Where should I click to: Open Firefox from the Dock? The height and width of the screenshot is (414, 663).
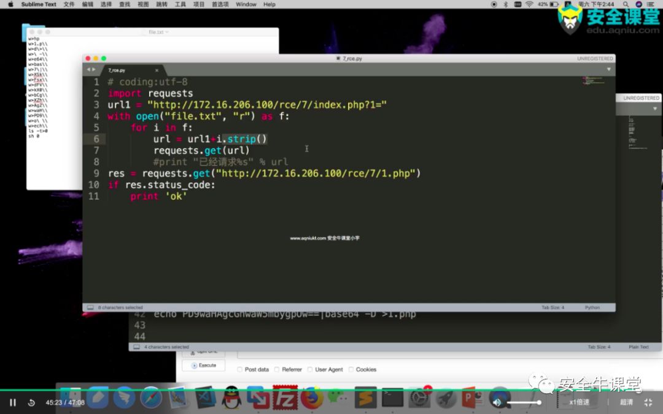312,397
